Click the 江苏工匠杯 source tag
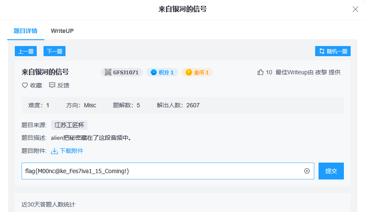Viewport: 365px width, 212px height. tap(69, 125)
